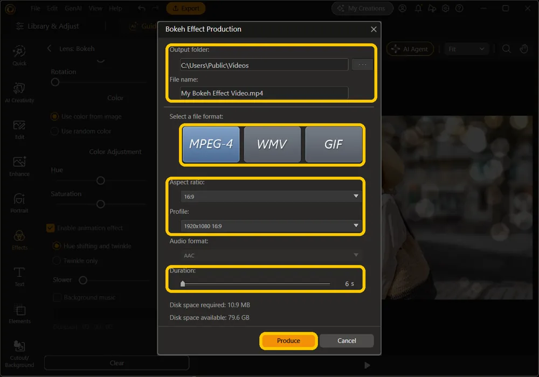Close the Bokeh Effect Production dialog
Viewport: 539px width, 377px height.
pyautogui.click(x=374, y=29)
